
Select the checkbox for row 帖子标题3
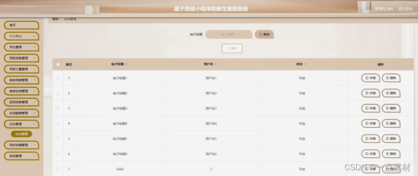click(58, 108)
